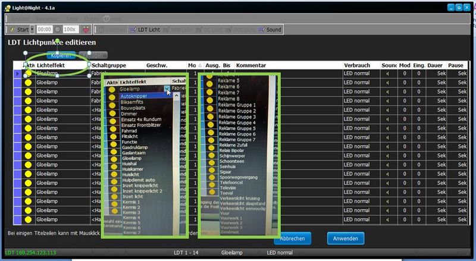This screenshot has width=476, height=261.
Task: Click the Dauer column header
Action: point(435,65)
